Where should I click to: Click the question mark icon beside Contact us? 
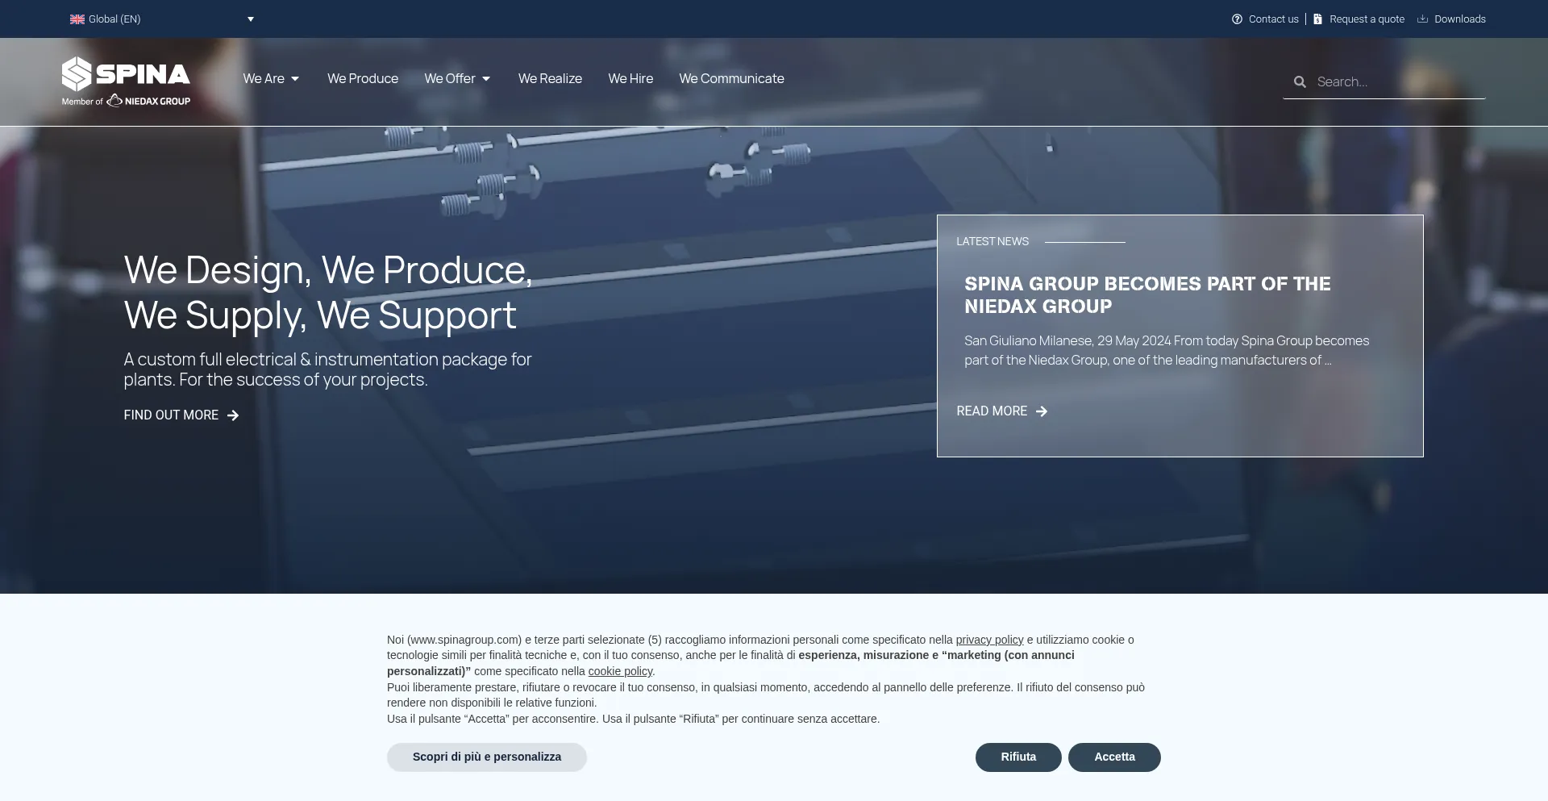[x=1237, y=19]
